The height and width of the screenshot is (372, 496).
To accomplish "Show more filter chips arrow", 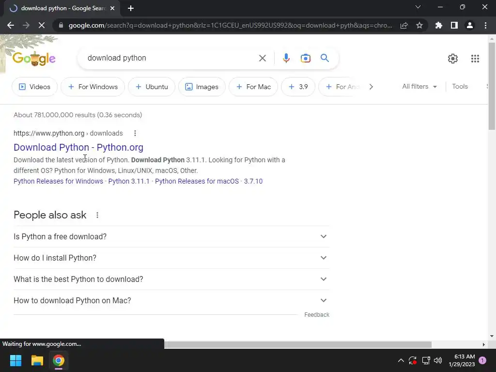I will (371, 87).
